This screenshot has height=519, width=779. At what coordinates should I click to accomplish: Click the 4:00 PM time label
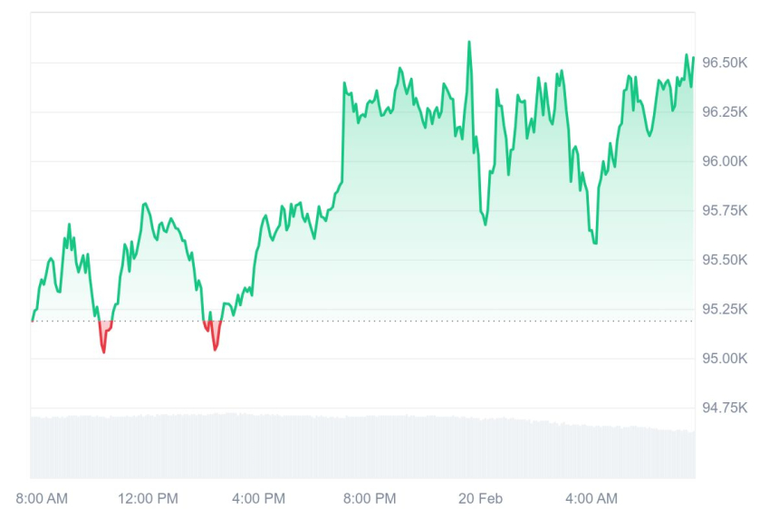point(259,498)
